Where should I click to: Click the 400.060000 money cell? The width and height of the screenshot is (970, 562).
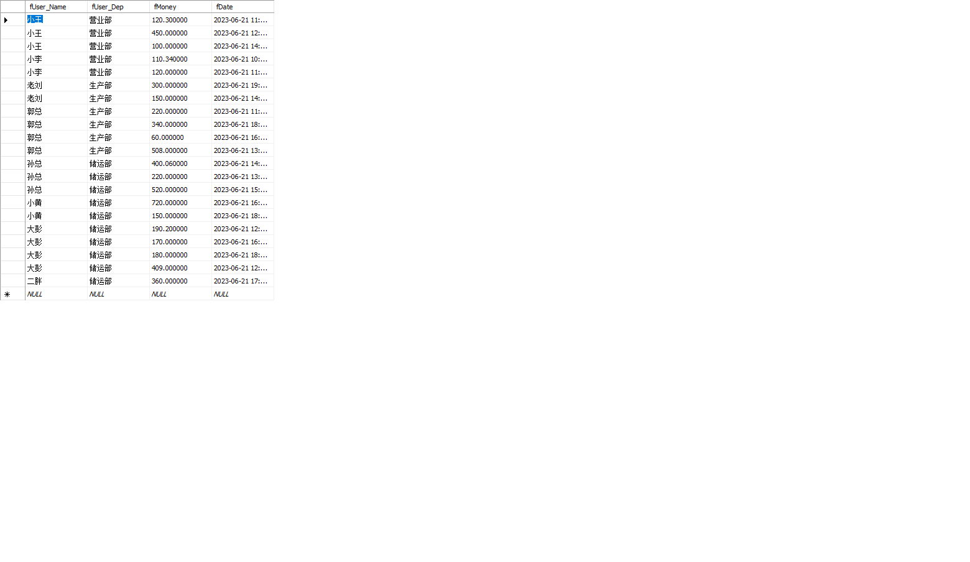point(180,164)
